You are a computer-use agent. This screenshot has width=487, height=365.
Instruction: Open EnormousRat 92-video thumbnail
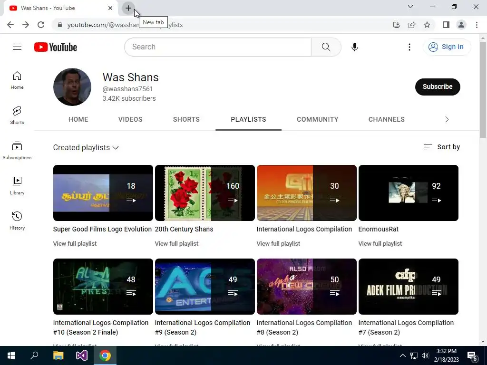pyautogui.click(x=409, y=193)
